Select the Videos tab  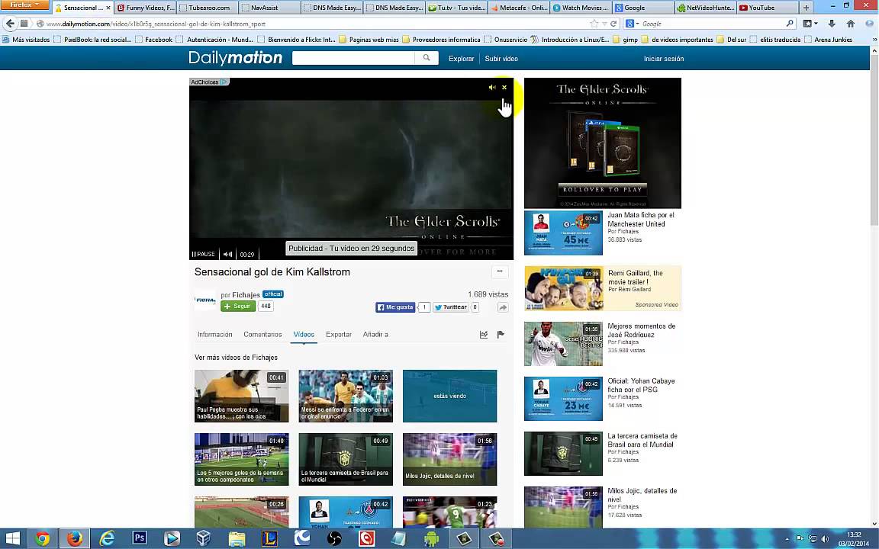(x=304, y=335)
